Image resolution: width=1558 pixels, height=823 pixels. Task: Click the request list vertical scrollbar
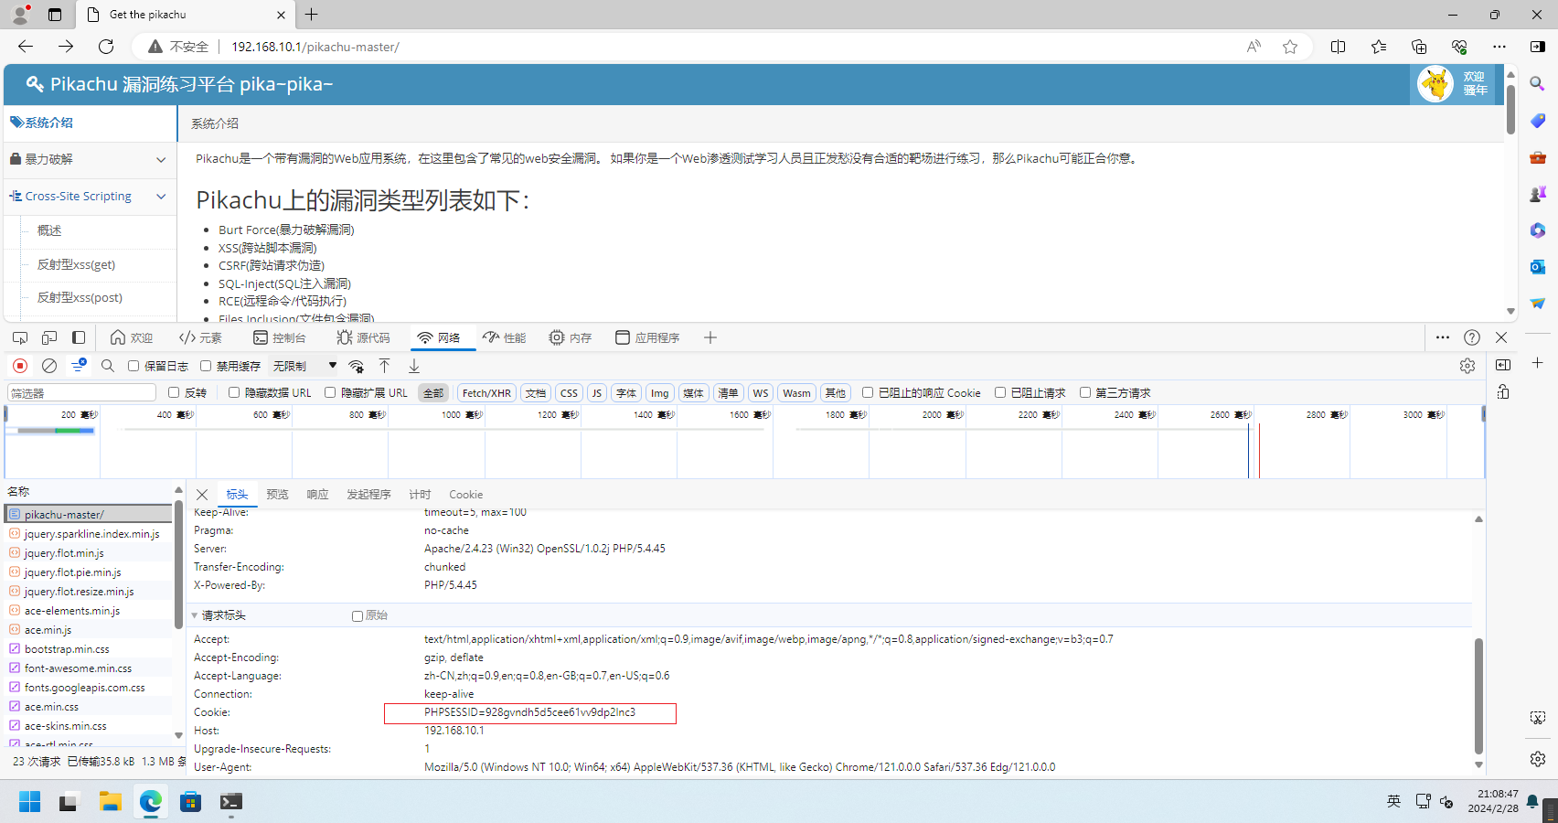pyautogui.click(x=178, y=563)
